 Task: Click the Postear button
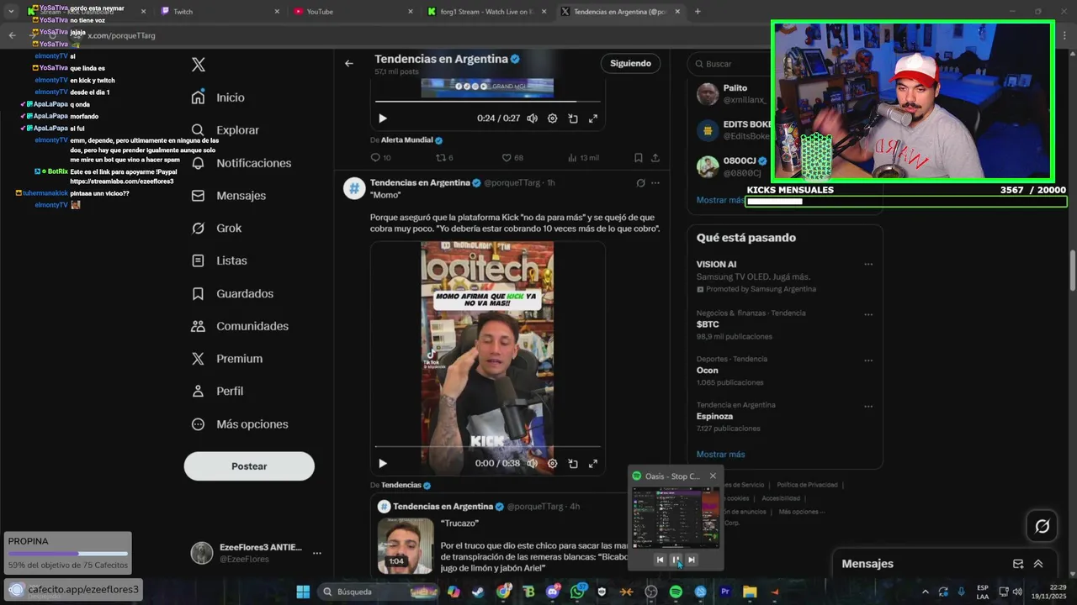tap(249, 466)
